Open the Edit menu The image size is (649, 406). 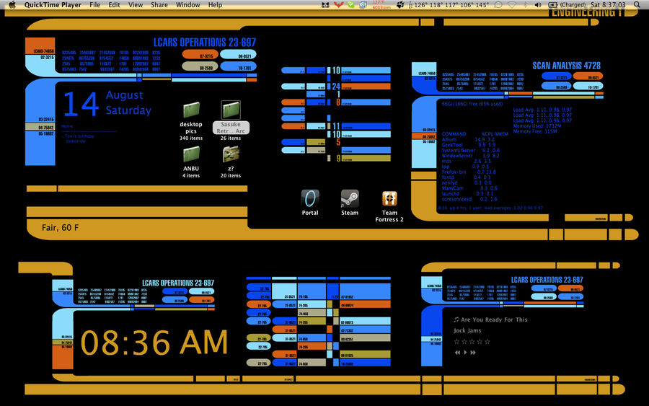click(114, 5)
